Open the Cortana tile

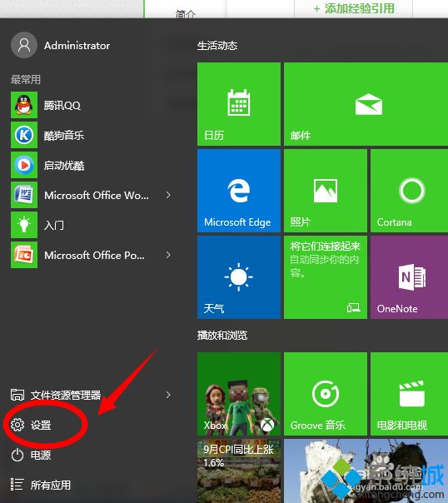click(409, 191)
